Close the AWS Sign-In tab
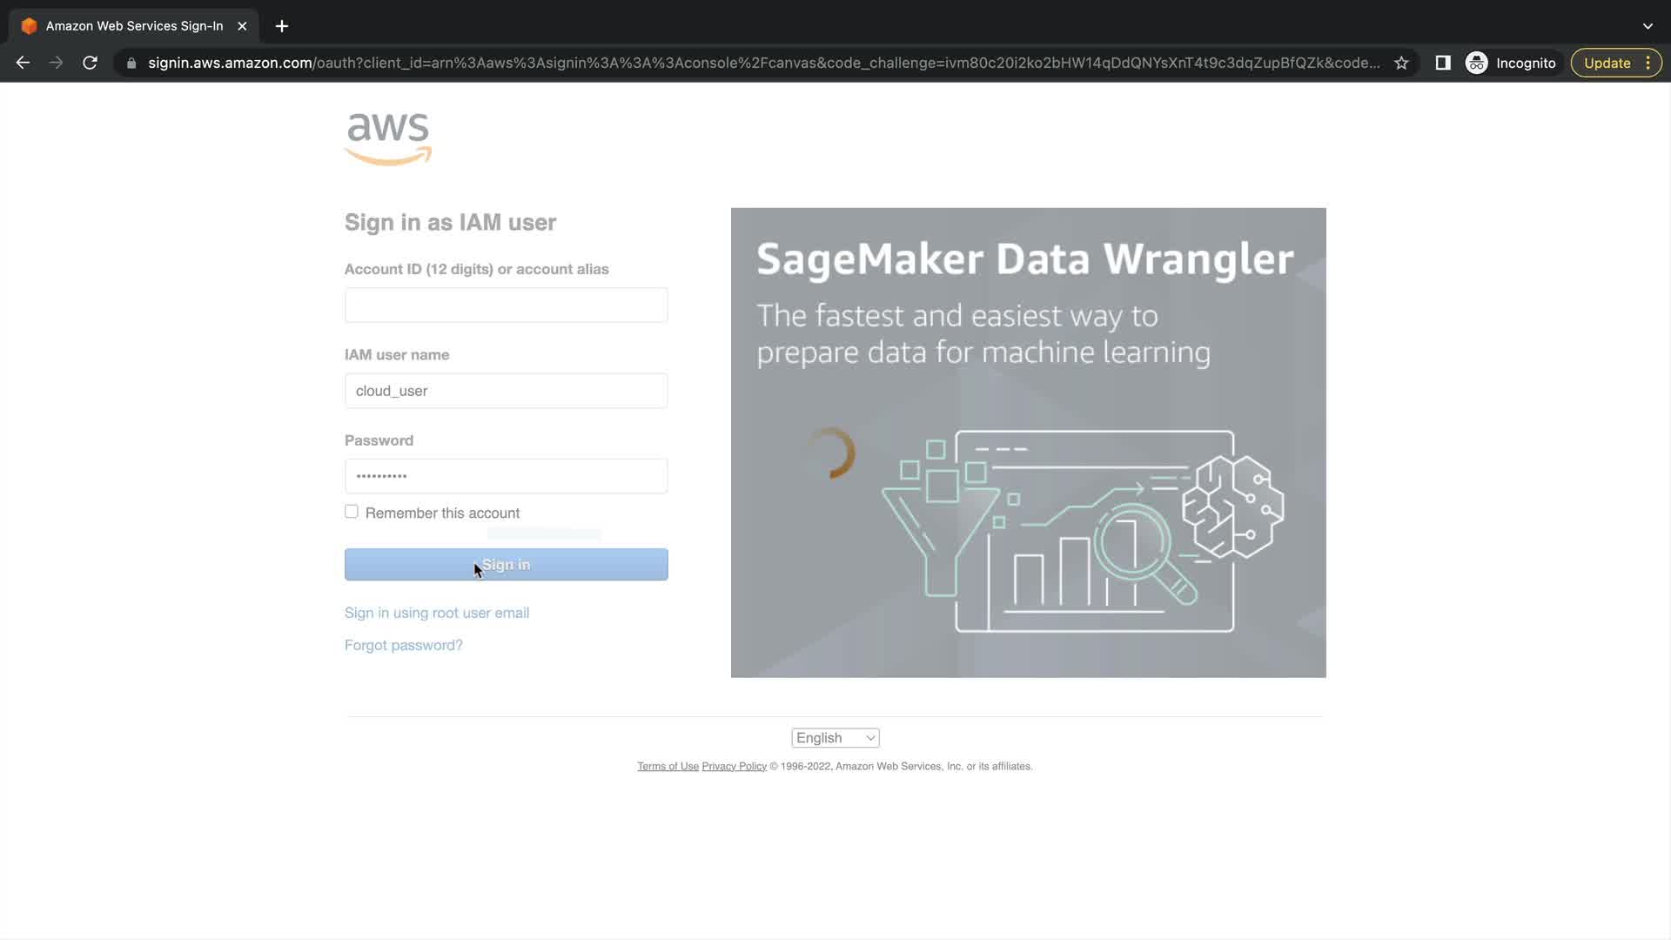Screen dimensions: 1671x940 pyautogui.click(x=242, y=26)
